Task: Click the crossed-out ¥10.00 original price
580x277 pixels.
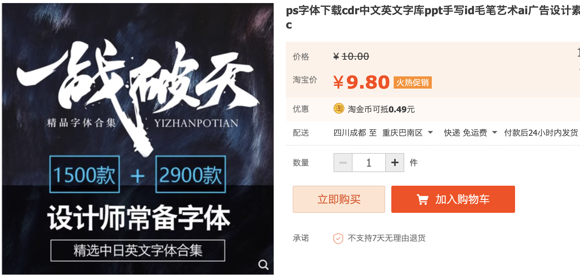Action: click(x=351, y=56)
